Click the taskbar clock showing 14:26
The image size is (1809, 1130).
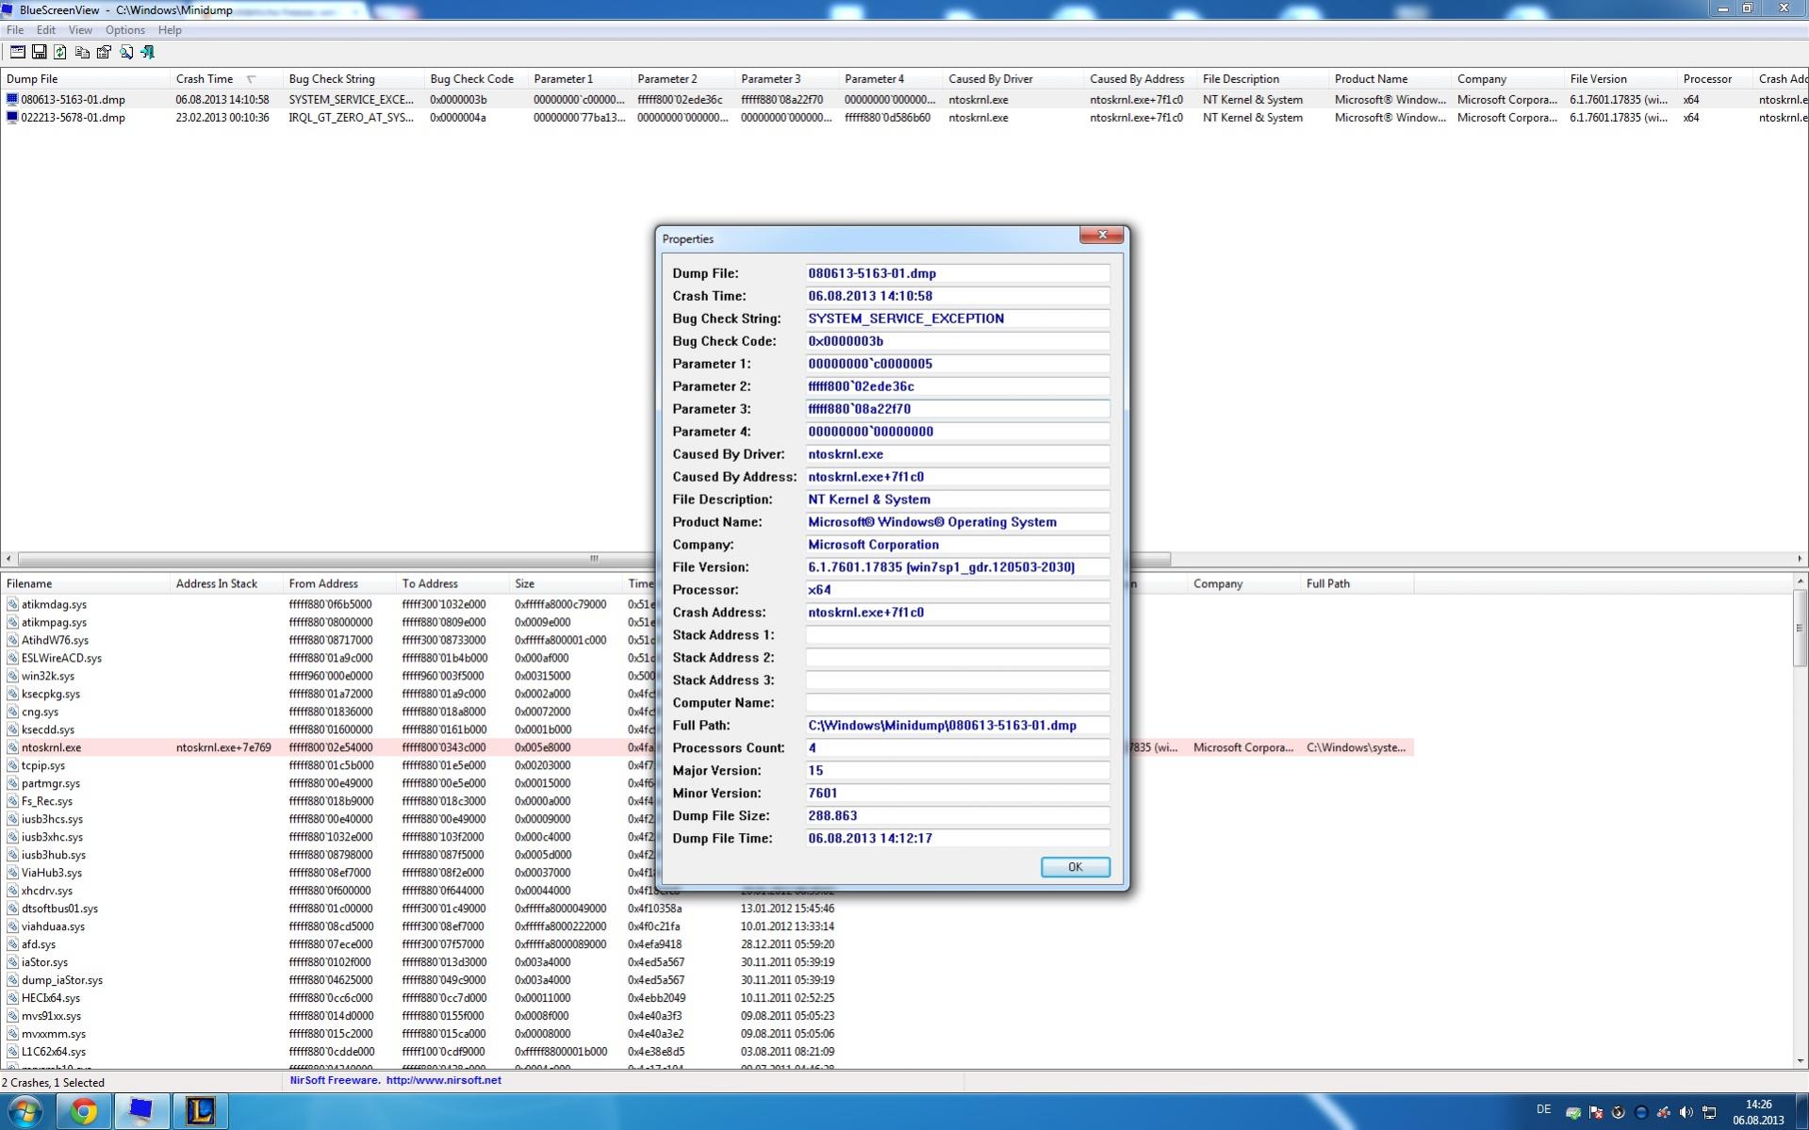coord(1758,1112)
